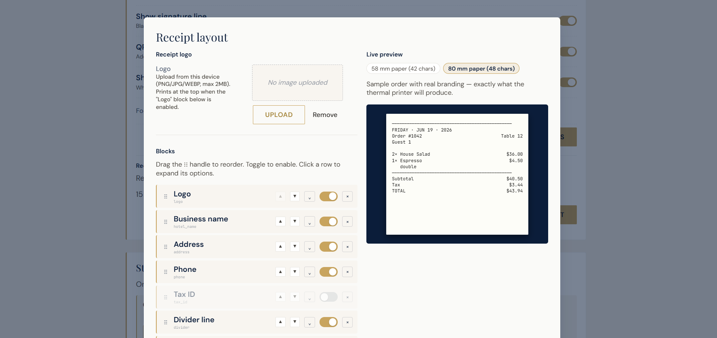Grab the drag handle on Divider line row
Screen dimensions: 717x338
point(166,322)
